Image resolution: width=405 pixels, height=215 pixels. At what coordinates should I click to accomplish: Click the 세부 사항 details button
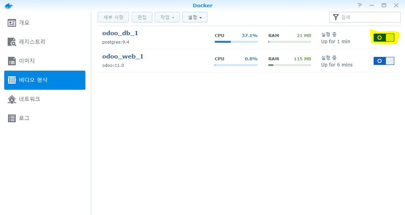point(113,17)
